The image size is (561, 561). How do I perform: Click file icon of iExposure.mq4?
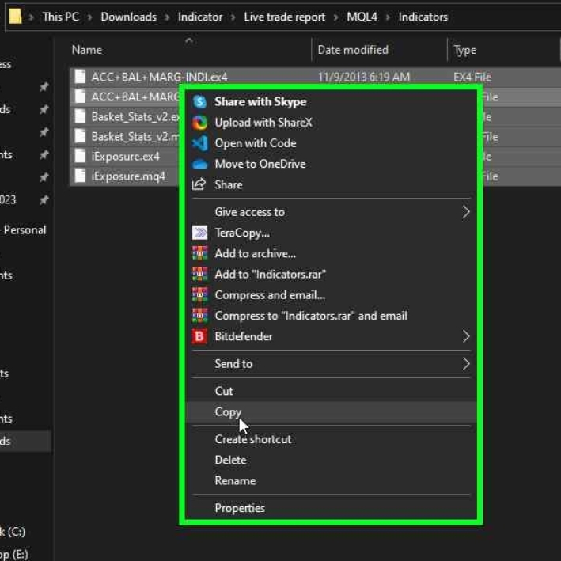pos(80,176)
